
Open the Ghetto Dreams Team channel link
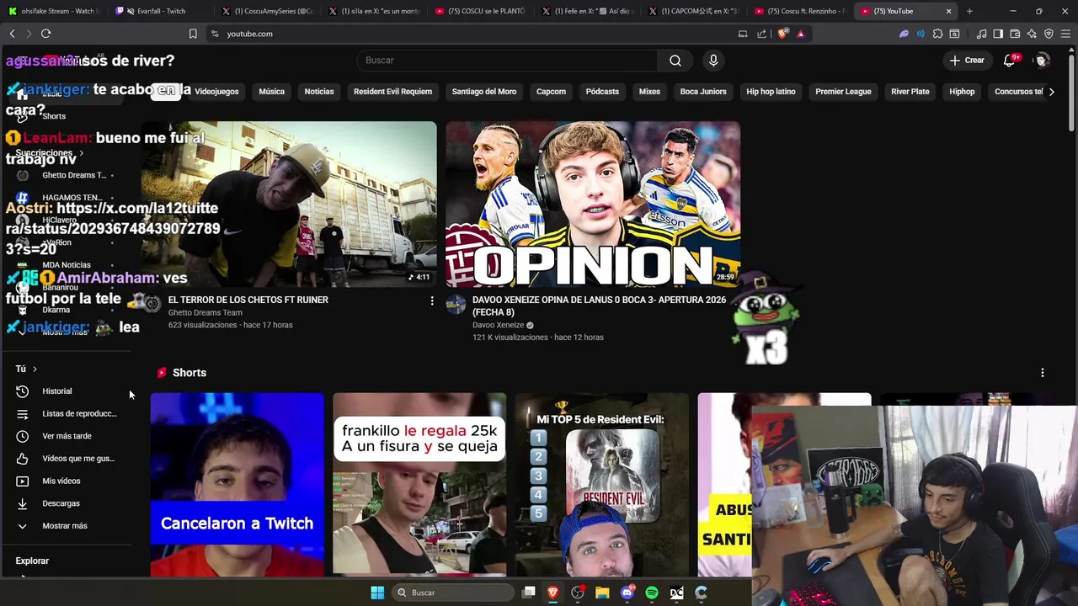click(x=205, y=313)
